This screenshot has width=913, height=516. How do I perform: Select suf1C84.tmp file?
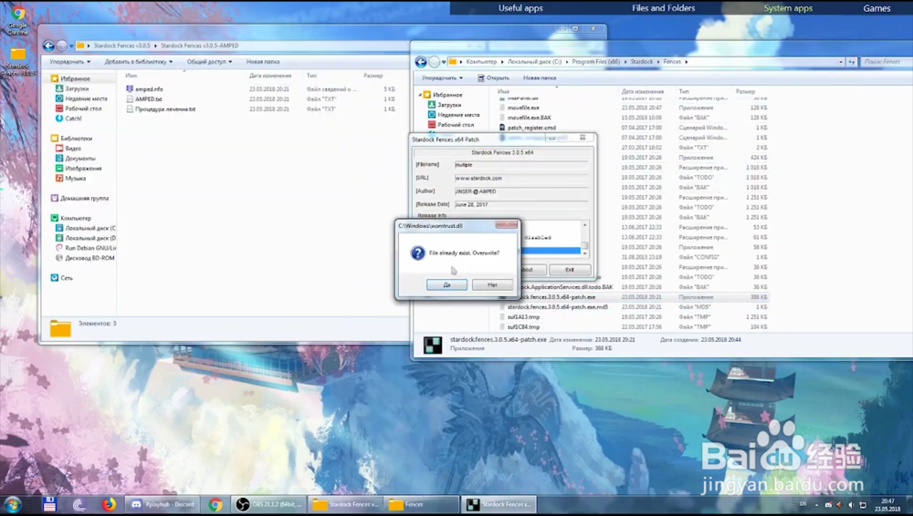tap(523, 327)
